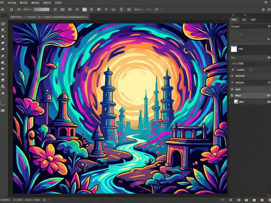This screenshot has width=271, height=203.
Task: Open the foreground color swatch in the toolbox
Action: point(3,102)
